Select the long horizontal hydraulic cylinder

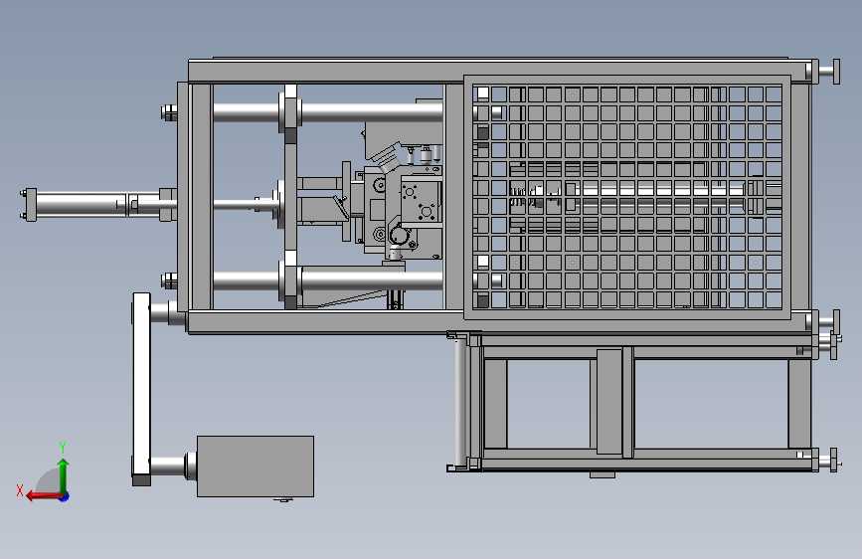(99, 205)
